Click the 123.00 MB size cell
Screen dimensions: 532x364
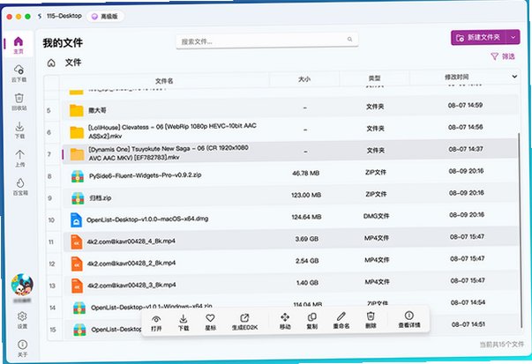click(306, 195)
